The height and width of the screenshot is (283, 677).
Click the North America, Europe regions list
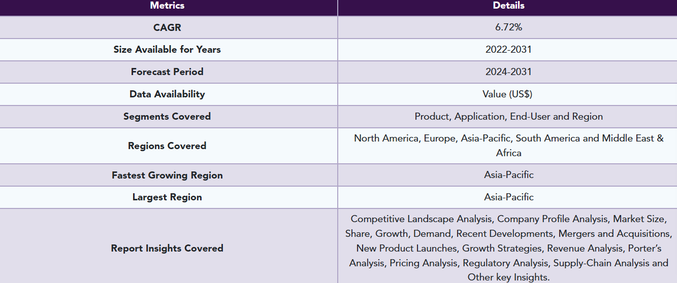pos(508,146)
